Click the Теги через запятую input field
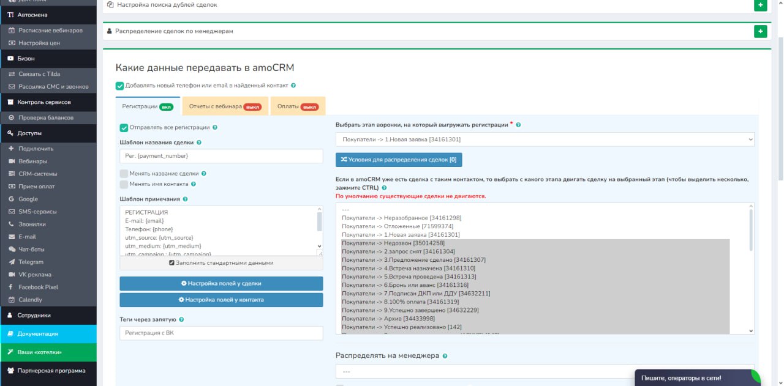 (x=221, y=333)
